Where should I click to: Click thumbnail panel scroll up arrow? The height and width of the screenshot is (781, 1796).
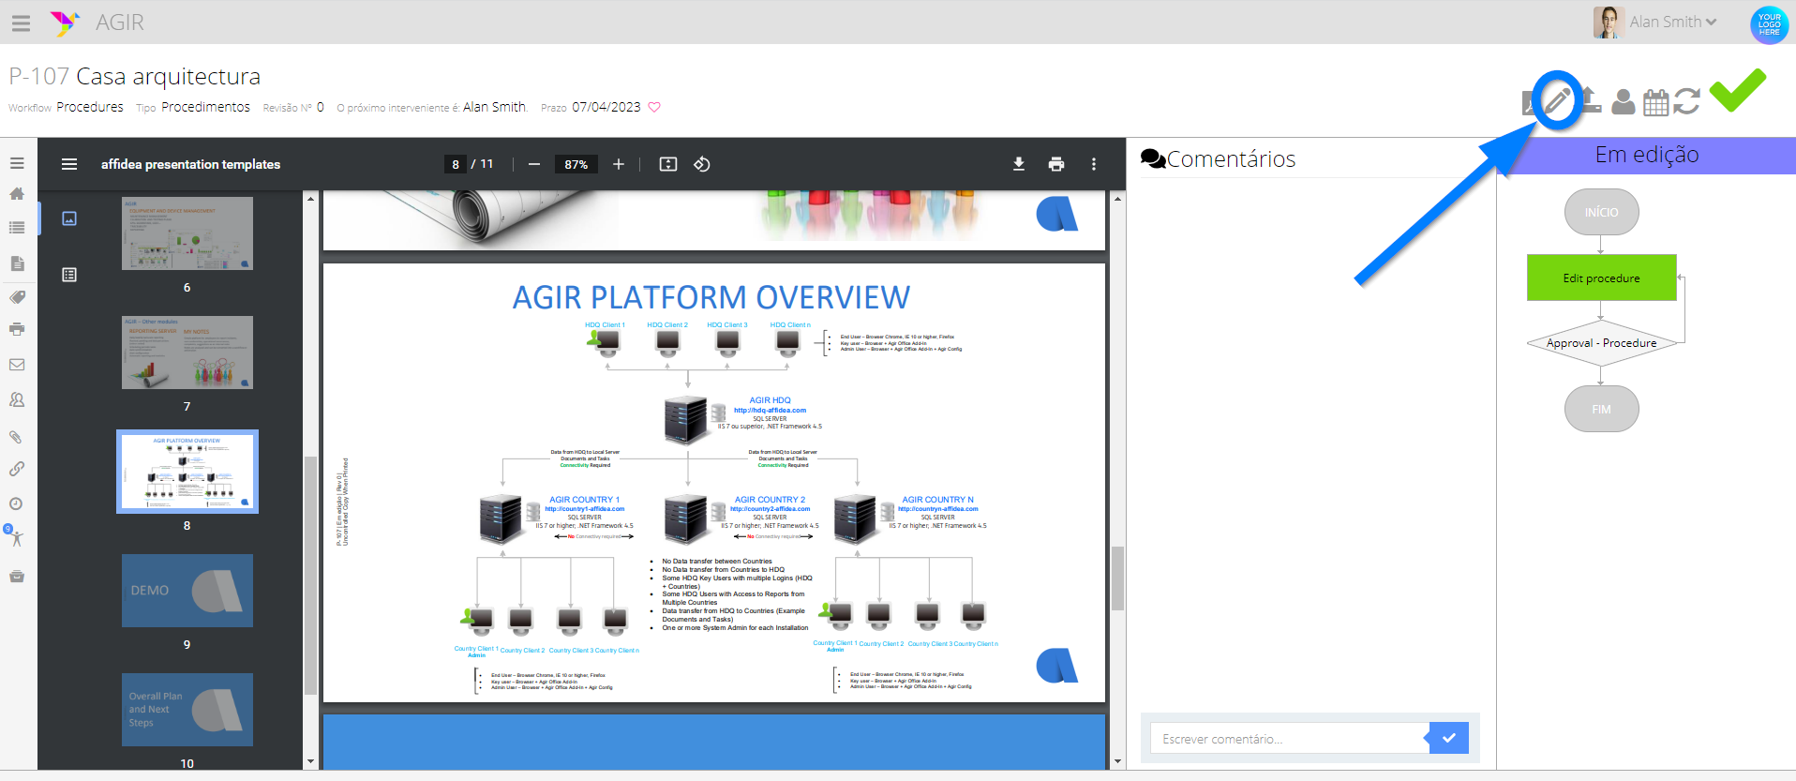(x=310, y=199)
